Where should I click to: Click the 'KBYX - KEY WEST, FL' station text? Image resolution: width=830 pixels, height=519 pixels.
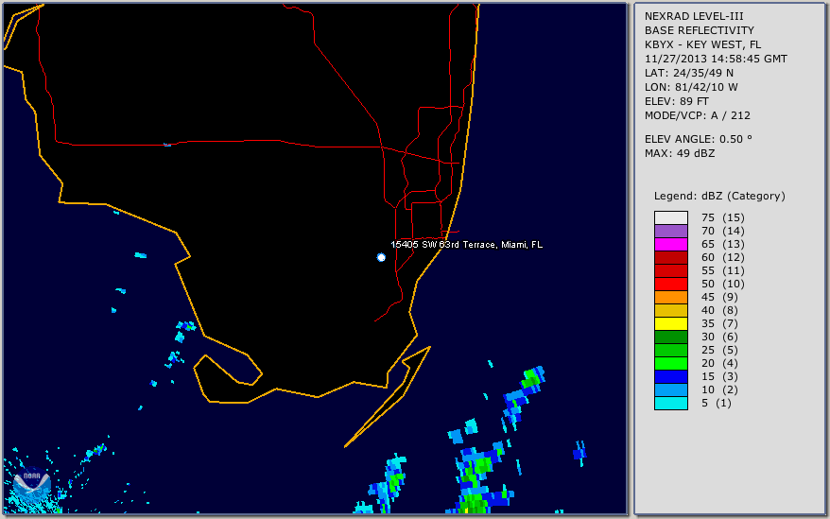(x=703, y=44)
